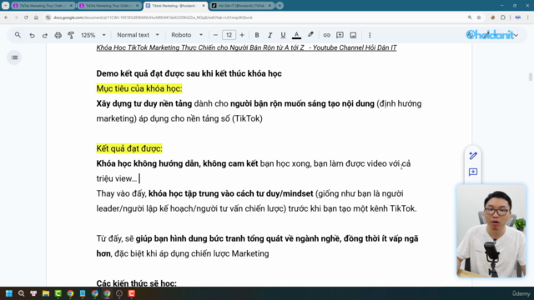Image resolution: width=534 pixels, height=300 pixels.
Task: Insert a link
Action: pyautogui.click(x=326, y=35)
